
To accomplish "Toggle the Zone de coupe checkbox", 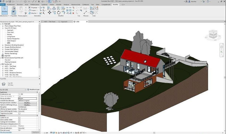I will point(19,130).
